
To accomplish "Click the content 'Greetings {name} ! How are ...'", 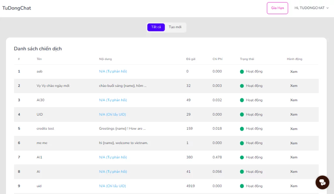I will [122, 129].
